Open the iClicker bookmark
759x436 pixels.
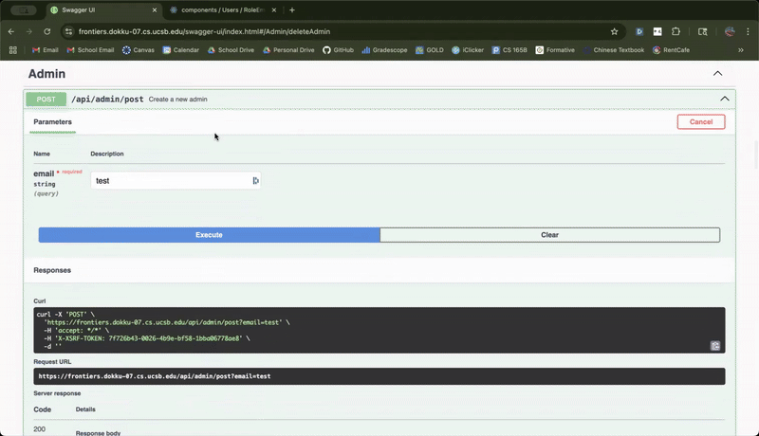pyautogui.click(x=468, y=50)
